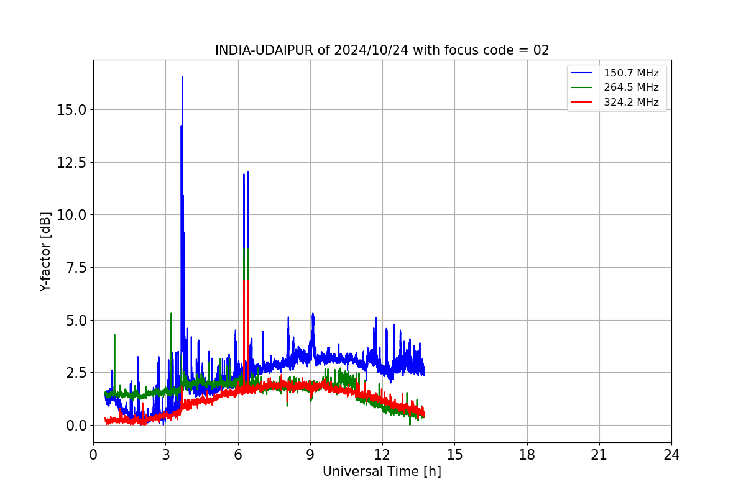This screenshot has width=746, height=497.
Task: Click the Y-factor [dB] axis label
Action: click(45, 251)
